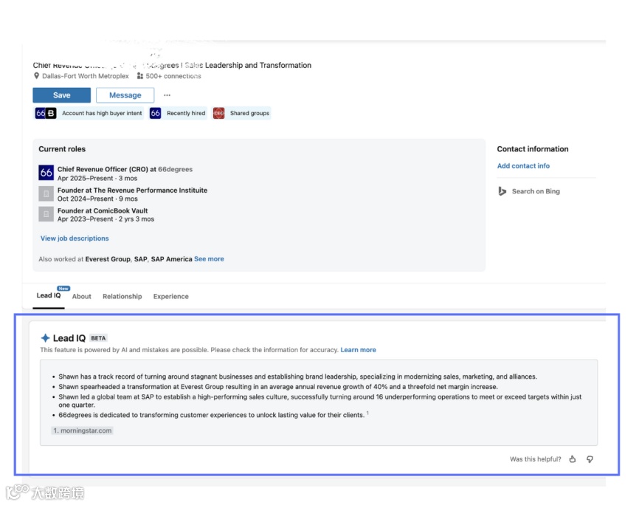Click Search on Bing
This screenshot has height=505, width=639.
tap(536, 191)
